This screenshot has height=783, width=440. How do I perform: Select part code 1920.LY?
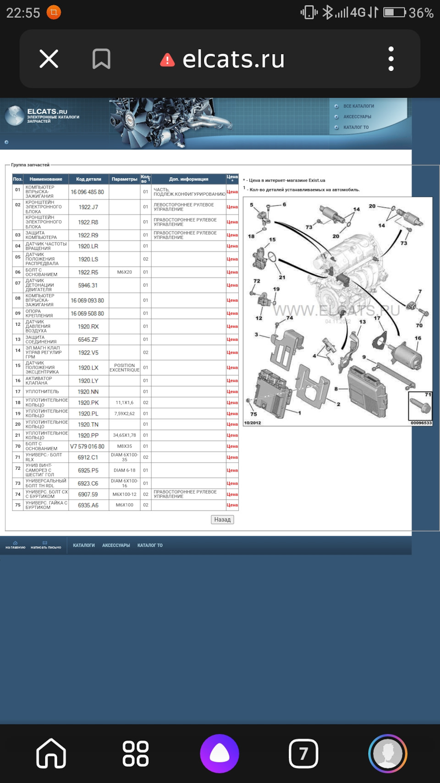tap(88, 381)
